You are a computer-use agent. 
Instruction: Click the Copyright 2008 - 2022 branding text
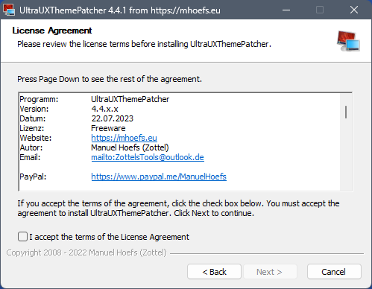(86, 253)
